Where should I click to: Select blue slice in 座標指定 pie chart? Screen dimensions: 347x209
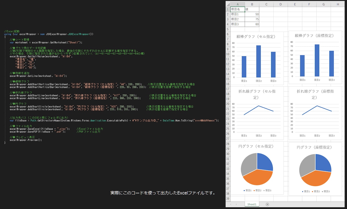[323, 163]
